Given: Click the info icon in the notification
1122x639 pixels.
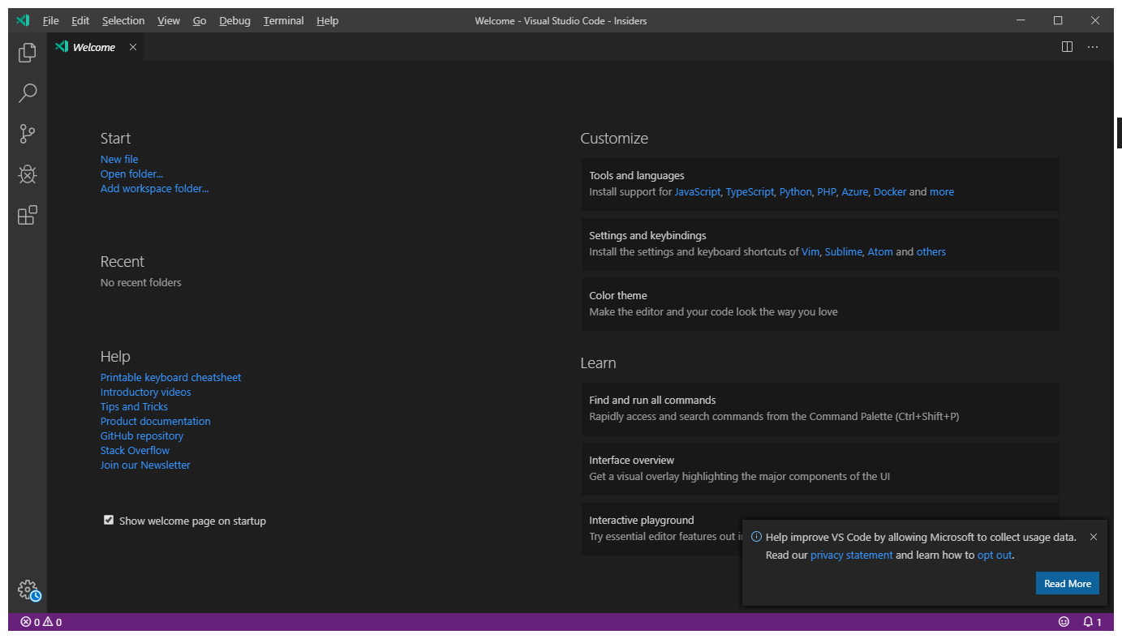Looking at the screenshot, I should 756,537.
